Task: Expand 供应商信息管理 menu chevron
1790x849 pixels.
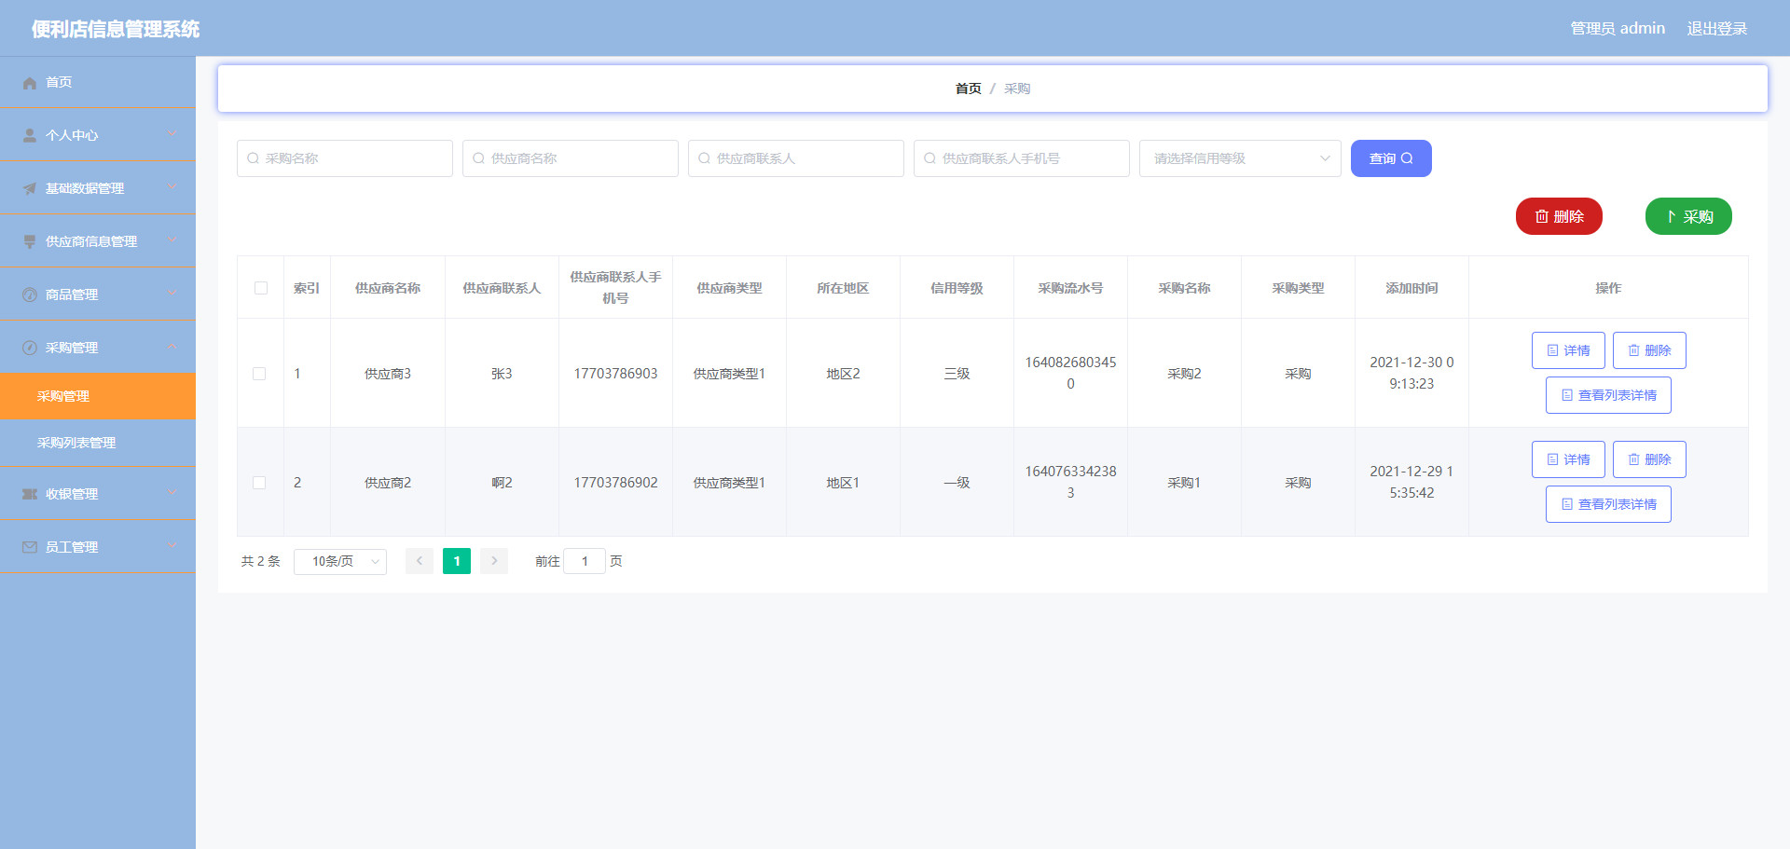Action: [x=172, y=241]
